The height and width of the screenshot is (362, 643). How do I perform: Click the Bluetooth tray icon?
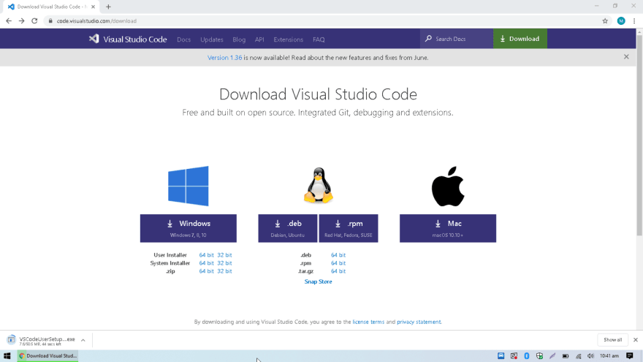click(527, 356)
